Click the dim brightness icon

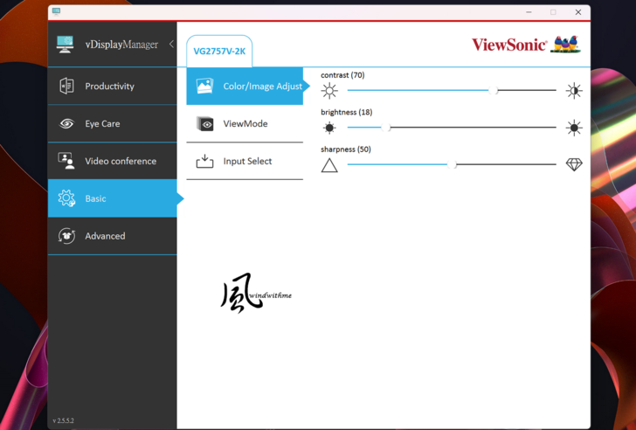click(x=329, y=128)
